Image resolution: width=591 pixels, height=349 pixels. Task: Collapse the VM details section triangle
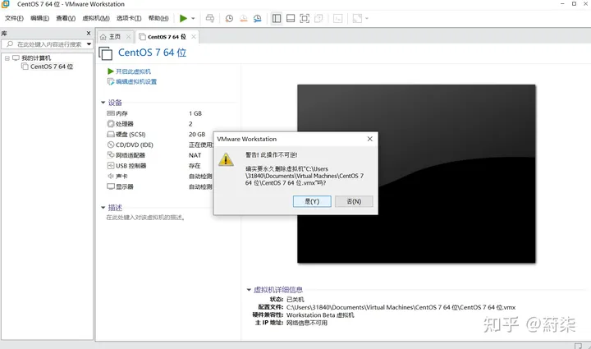point(249,289)
